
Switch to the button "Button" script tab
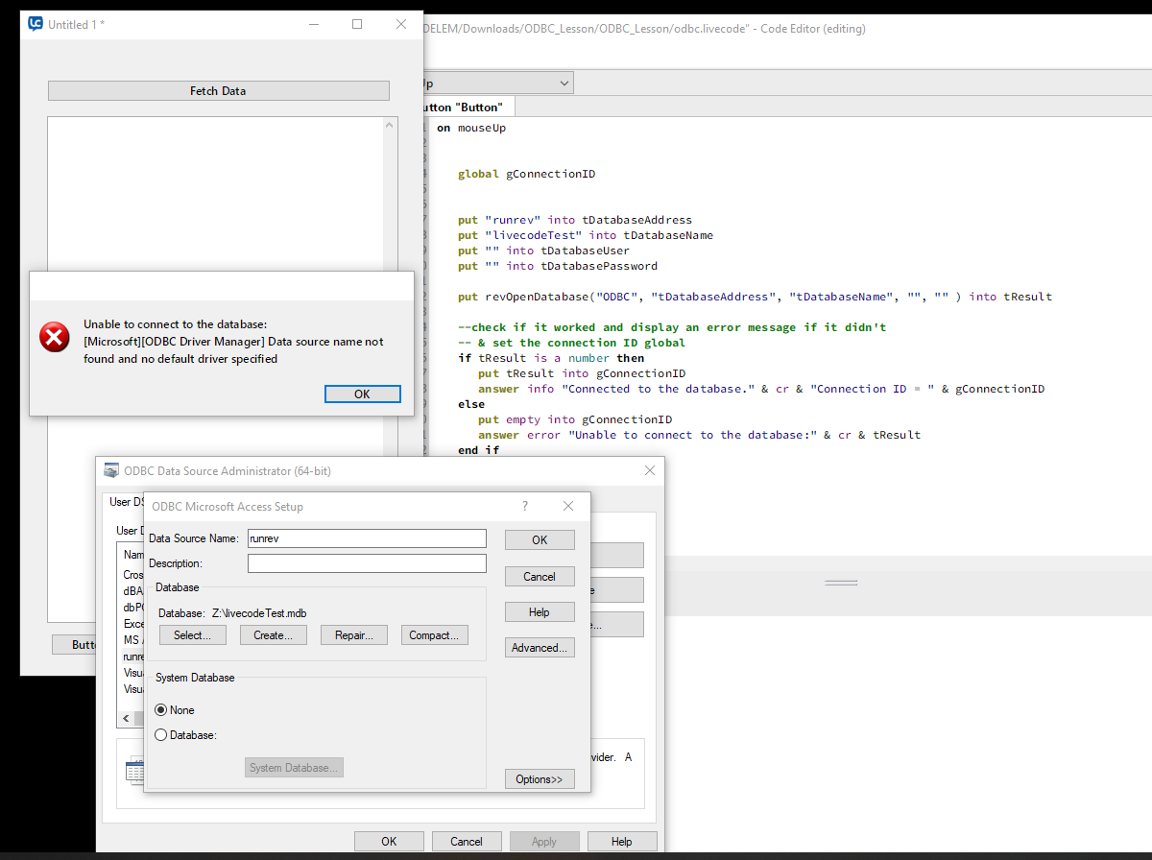tap(467, 107)
